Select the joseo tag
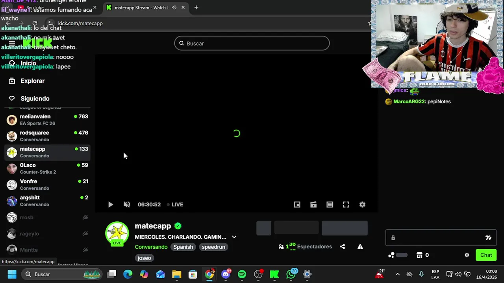 (x=144, y=258)
